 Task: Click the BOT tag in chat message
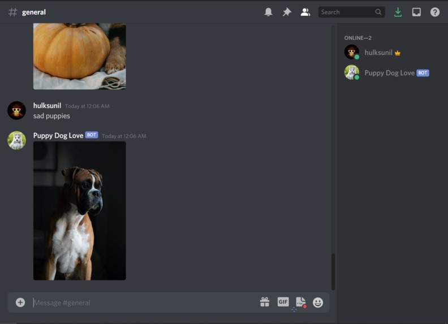92,135
